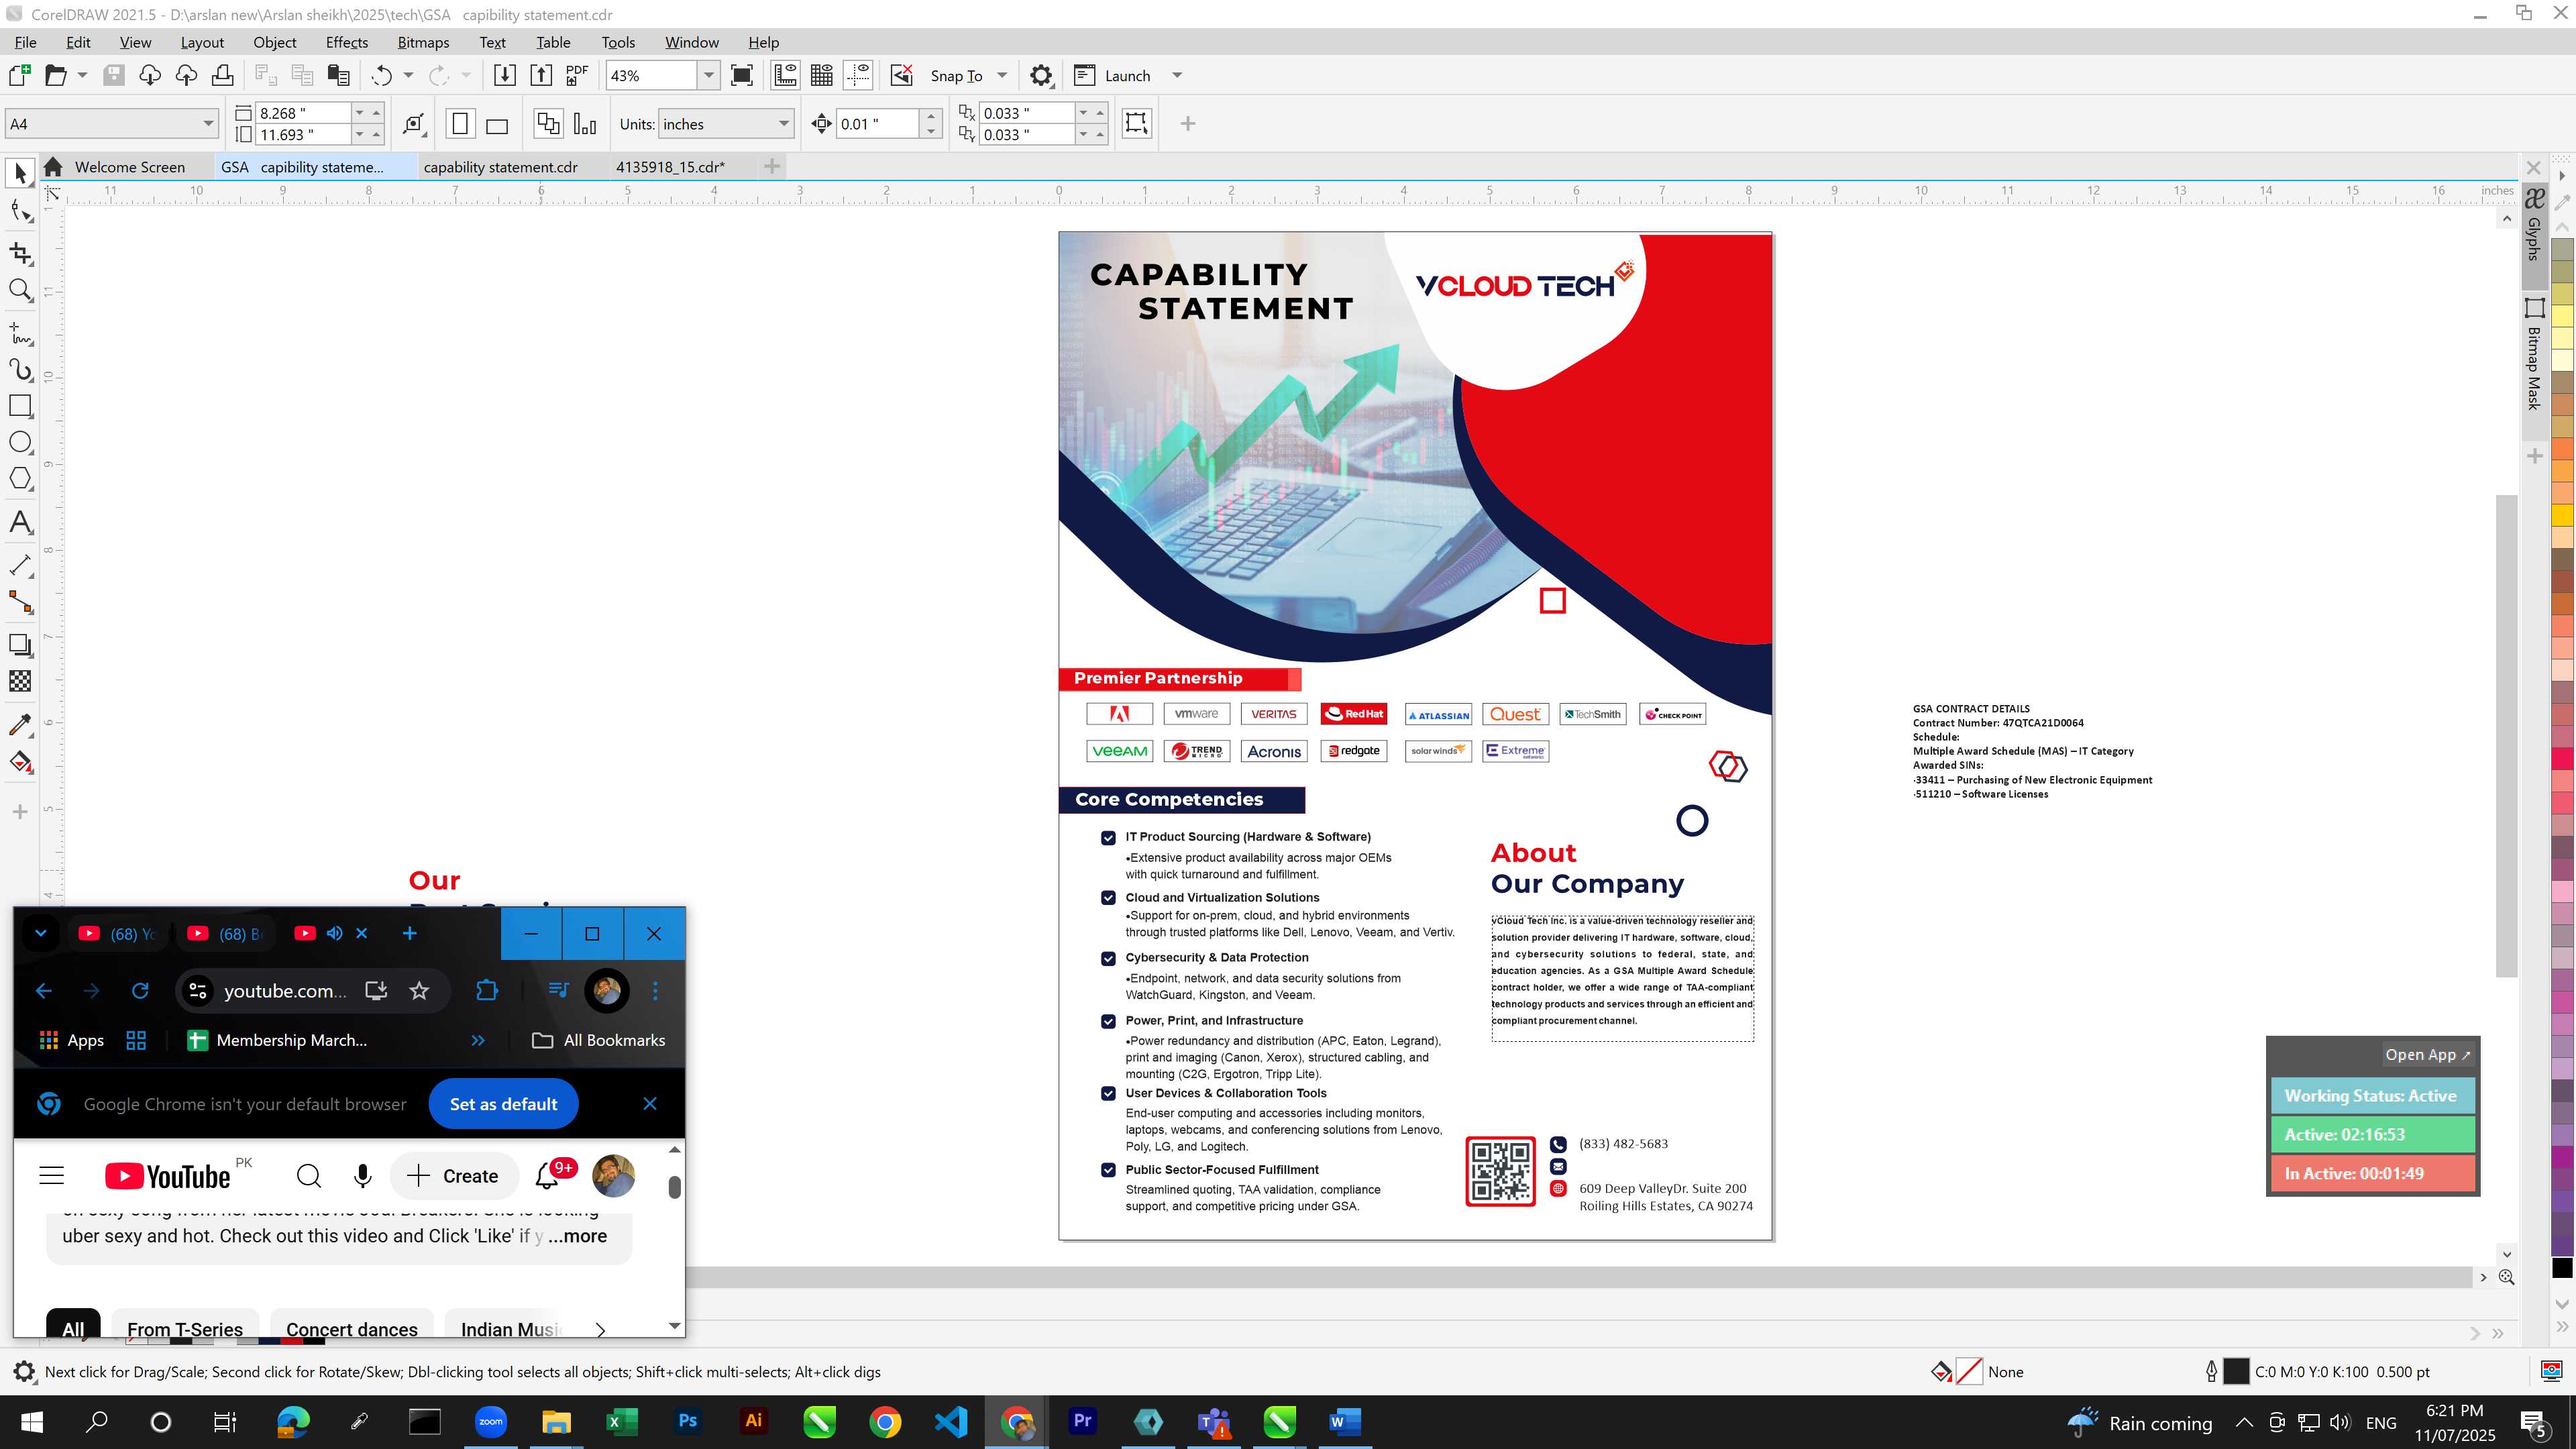2576x1449 pixels.
Task: Click ...more in video description
Action: tap(577, 1236)
